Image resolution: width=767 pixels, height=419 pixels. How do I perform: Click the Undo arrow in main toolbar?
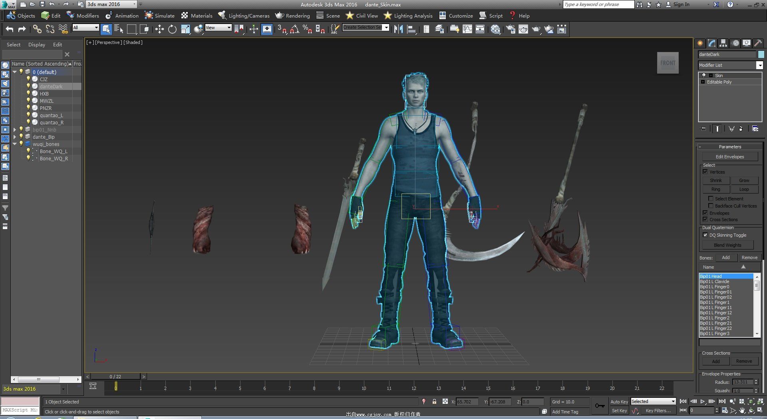tap(10, 29)
